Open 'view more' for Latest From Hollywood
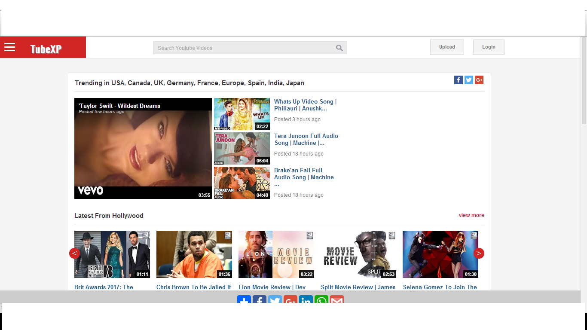This screenshot has height=330, width=587. 471,215
